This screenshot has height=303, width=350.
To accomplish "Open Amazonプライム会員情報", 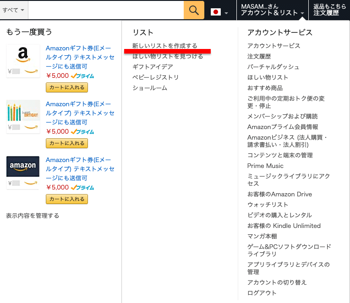I will [283, 127].
